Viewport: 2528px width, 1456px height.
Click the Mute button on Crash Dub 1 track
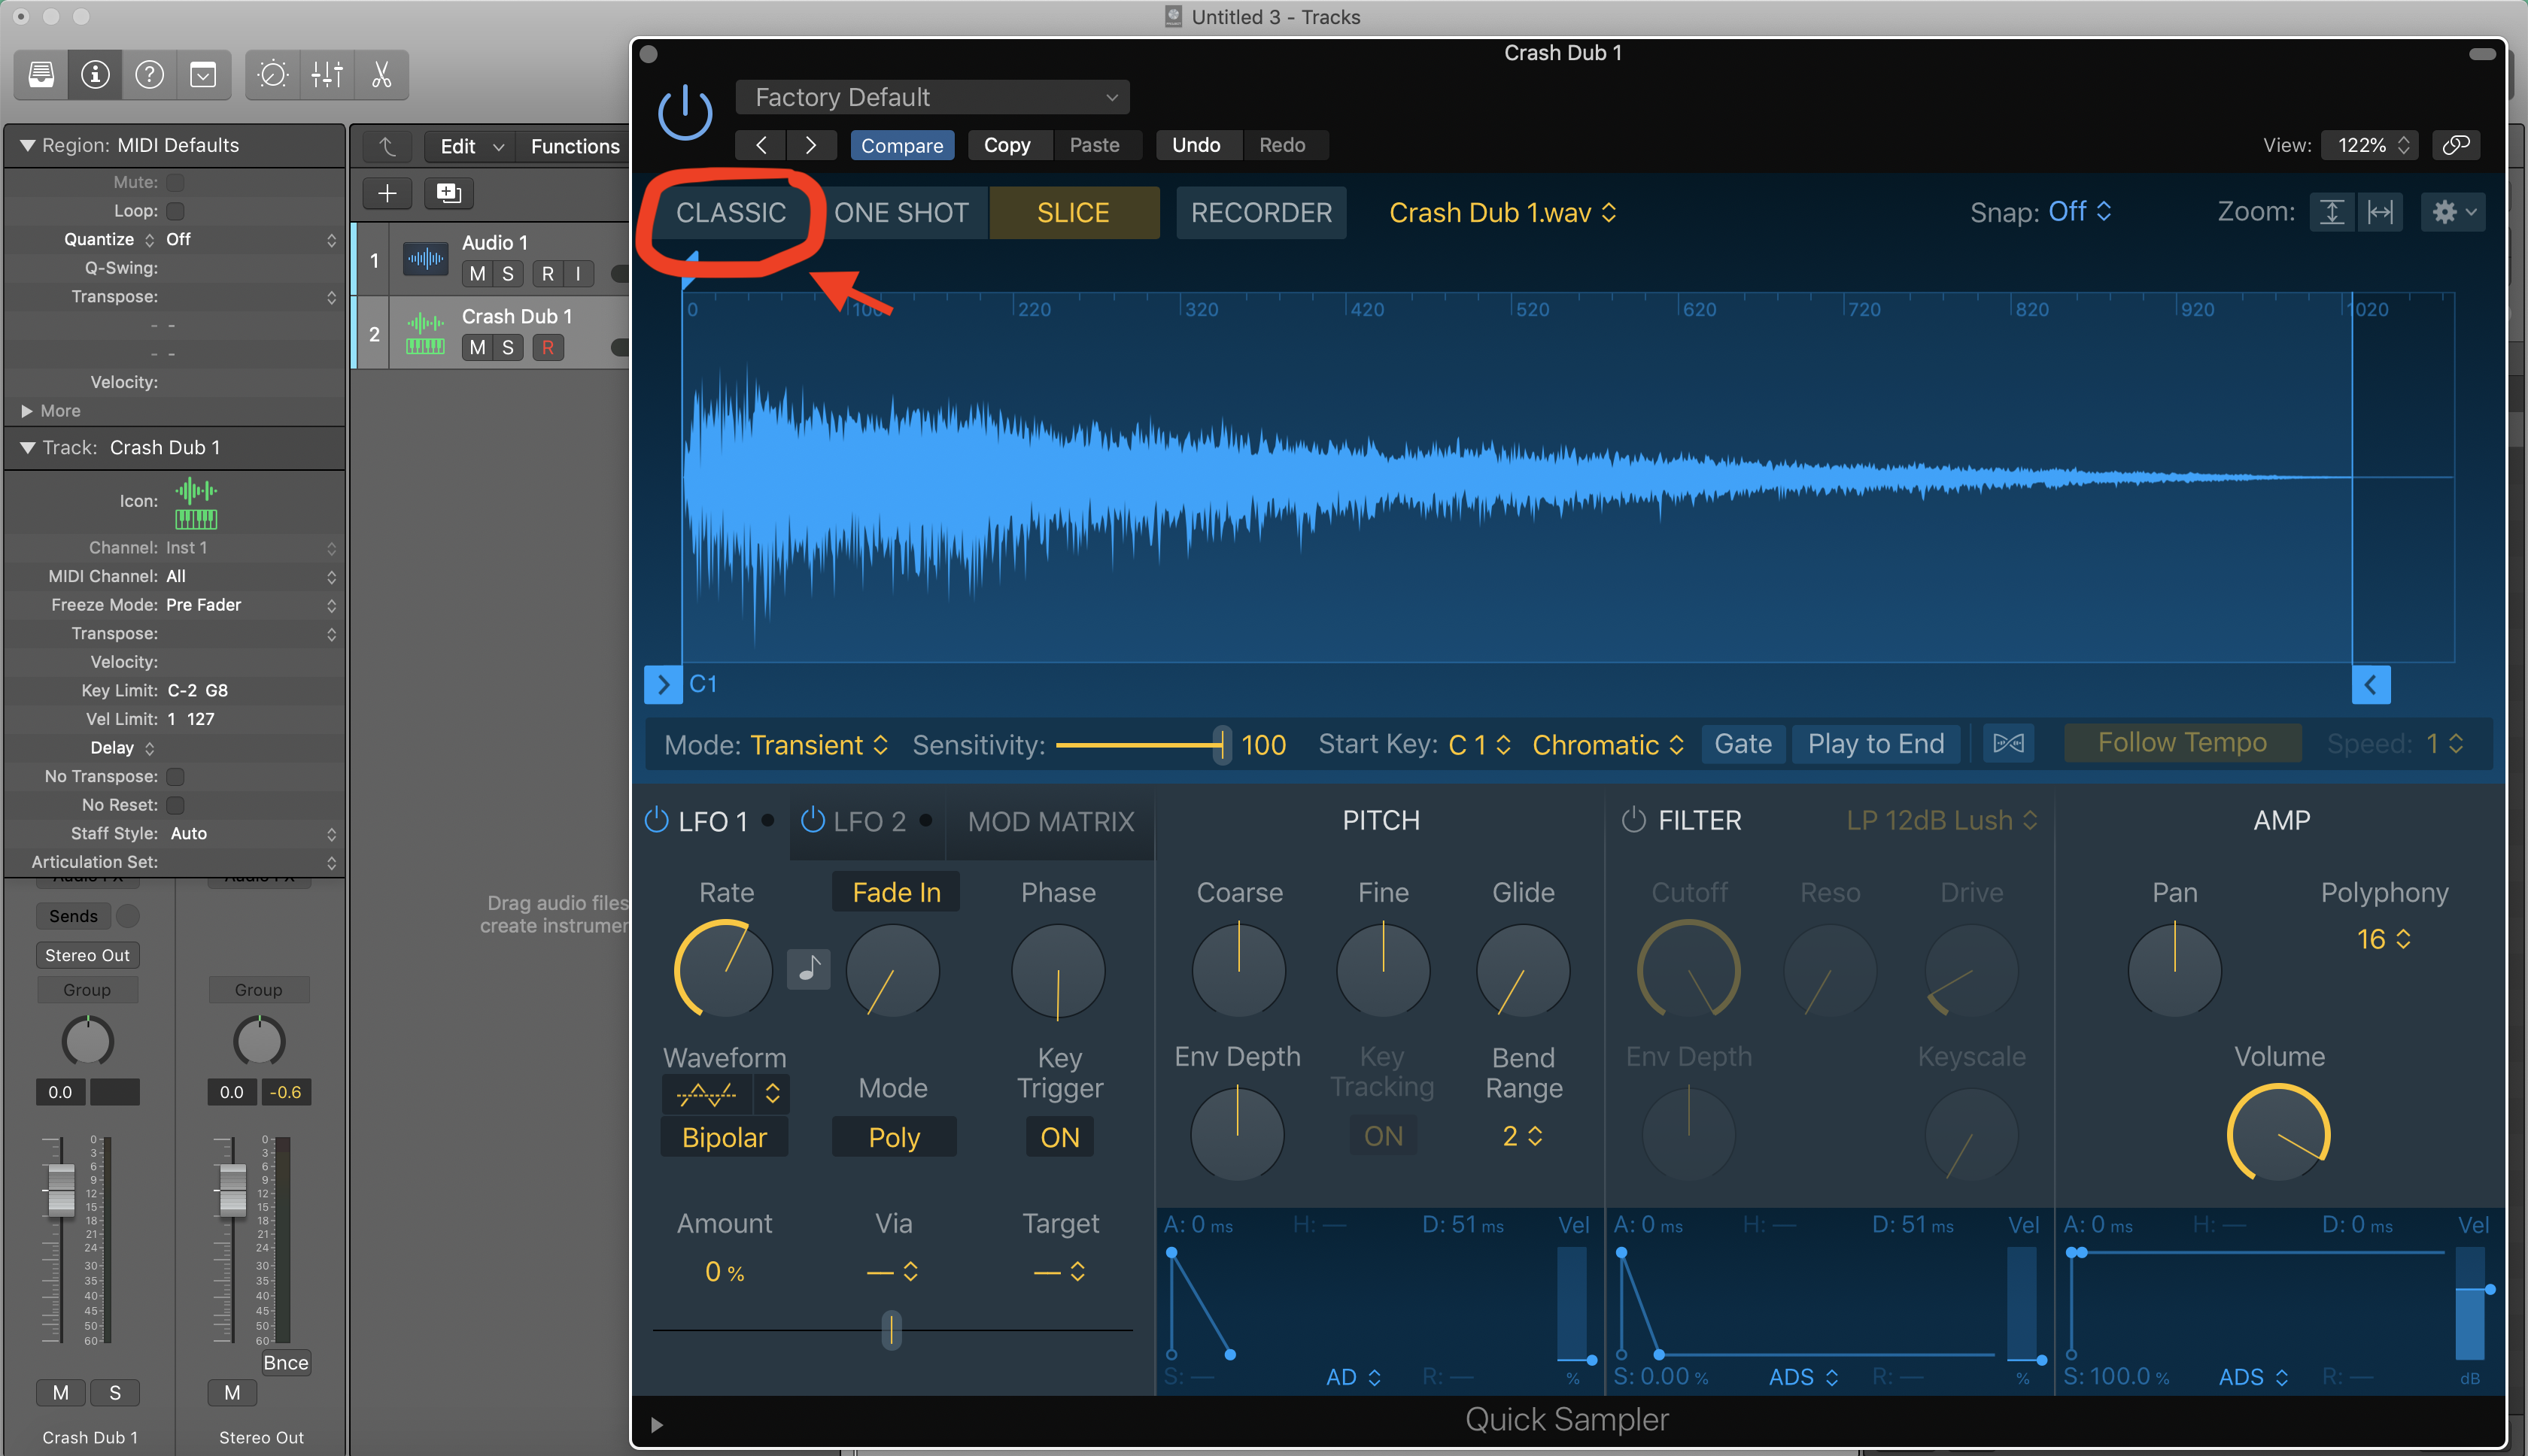click(479, 347)
